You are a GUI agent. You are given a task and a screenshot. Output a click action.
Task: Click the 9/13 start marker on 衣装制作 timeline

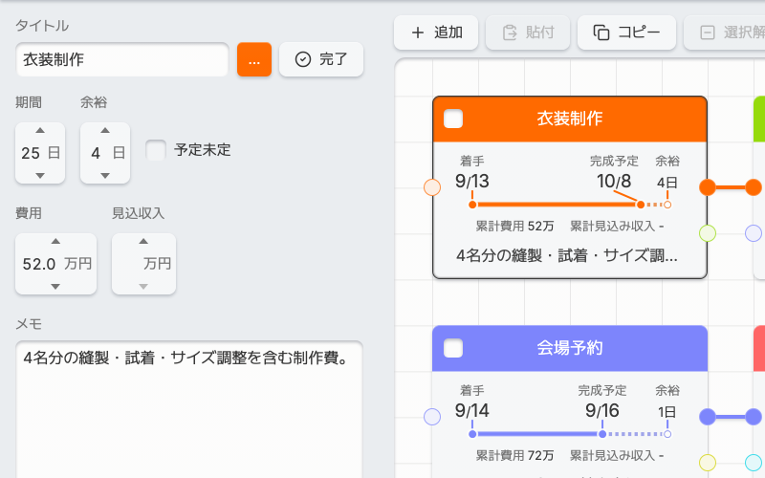coord(472,205)
